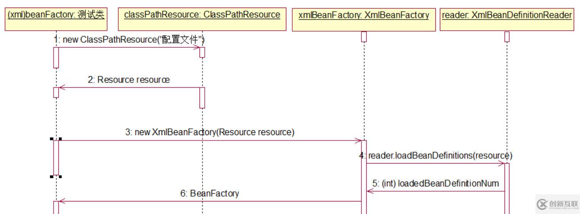The height and width of the screenshot is (214, 580).
Task: Click top-left resize handle of selected activation bar
Action: pyautogui.click(x=52, y=139)
